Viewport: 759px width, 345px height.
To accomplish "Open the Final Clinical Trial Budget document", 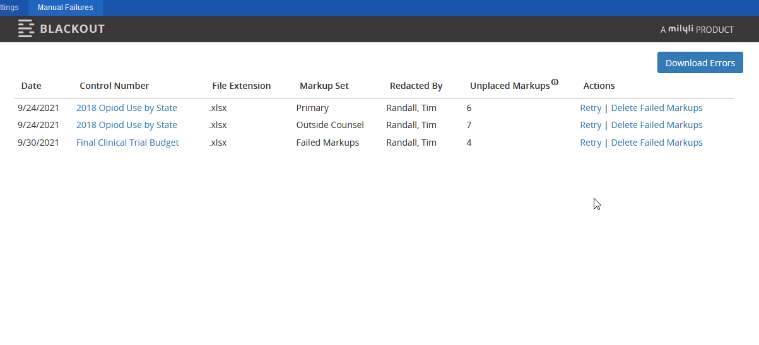I will [x=127, y=143].
